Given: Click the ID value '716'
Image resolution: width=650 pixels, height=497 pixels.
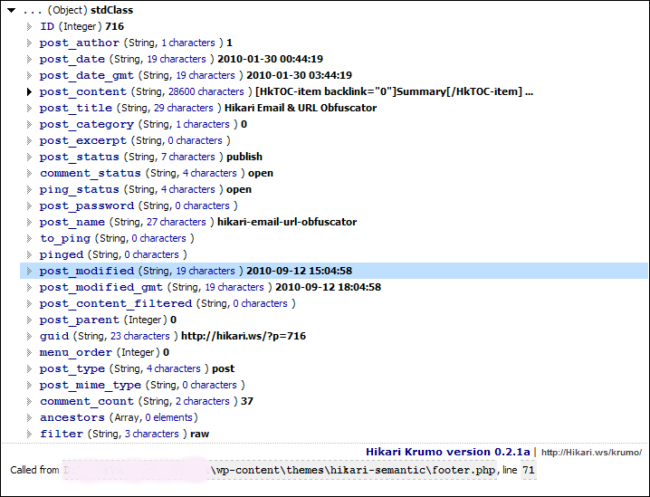Looking at the screenshot, I should click(x=114, y=26).
